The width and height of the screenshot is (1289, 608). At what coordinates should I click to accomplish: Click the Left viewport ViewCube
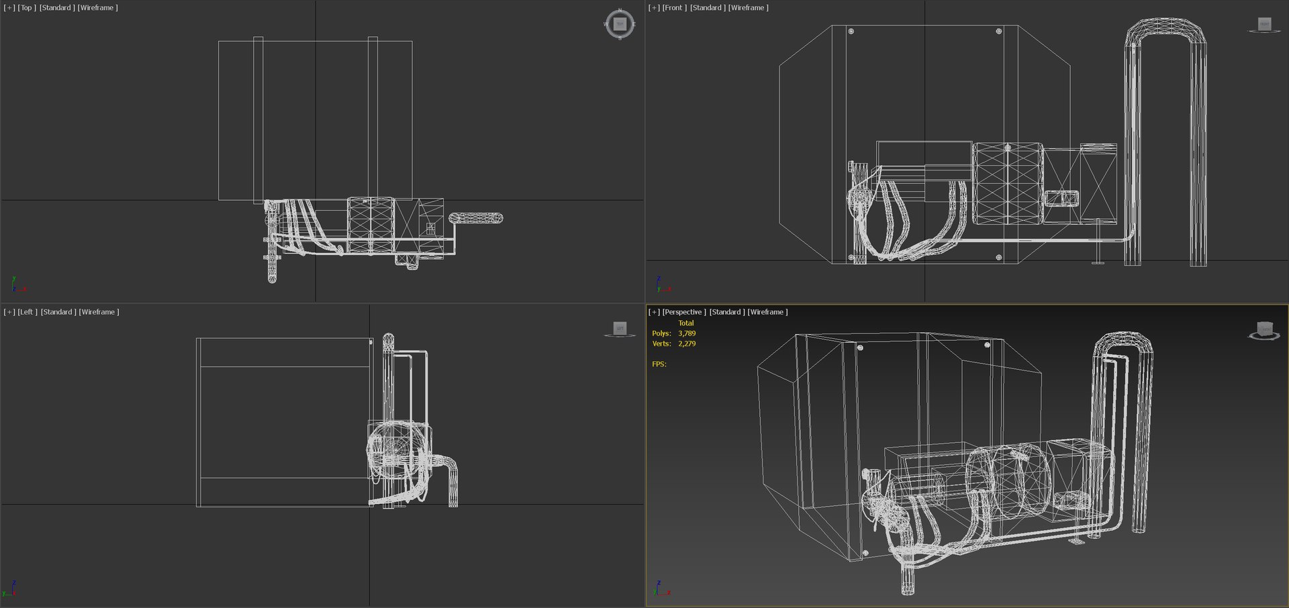pos(620,329)
